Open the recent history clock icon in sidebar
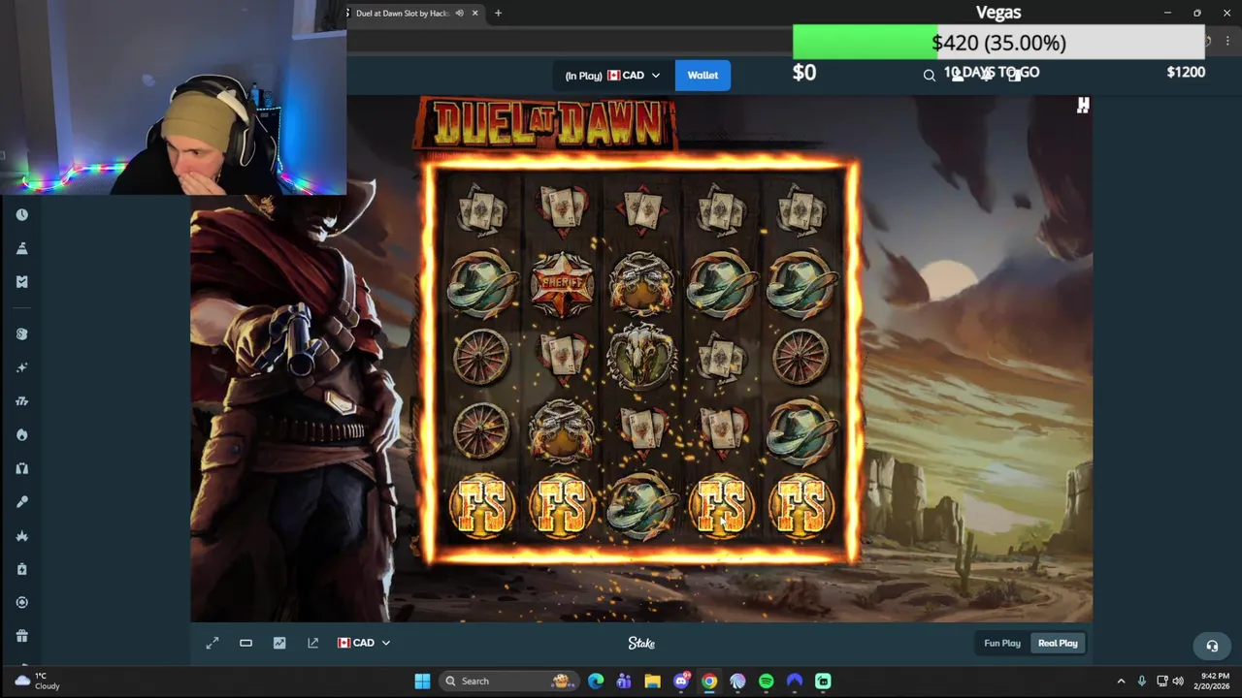 point(21,215)
